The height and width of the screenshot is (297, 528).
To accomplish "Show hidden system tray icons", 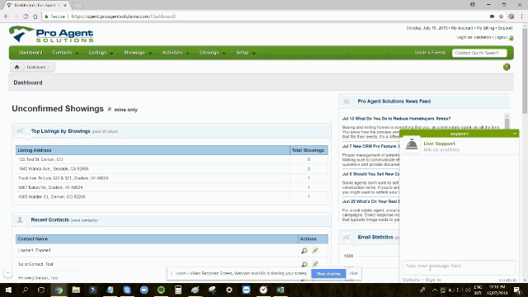I will coord(435,290).
